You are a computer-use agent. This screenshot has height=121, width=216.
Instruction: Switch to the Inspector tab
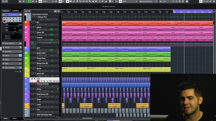coord(6,11)
